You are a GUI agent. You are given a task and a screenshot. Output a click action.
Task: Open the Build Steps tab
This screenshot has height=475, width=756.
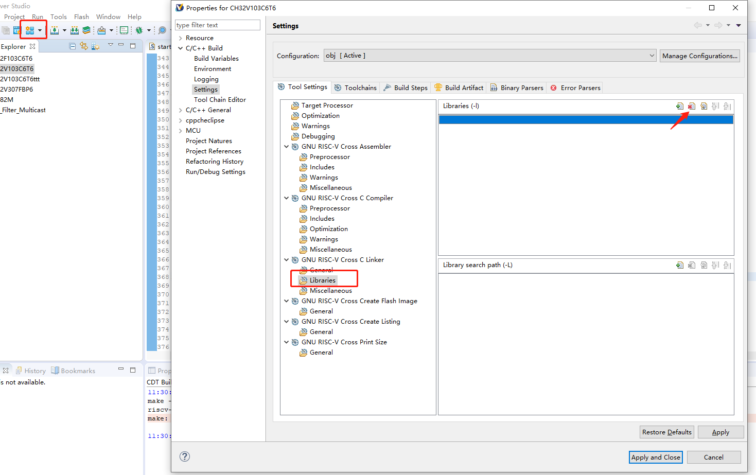[x=406, y=88]
